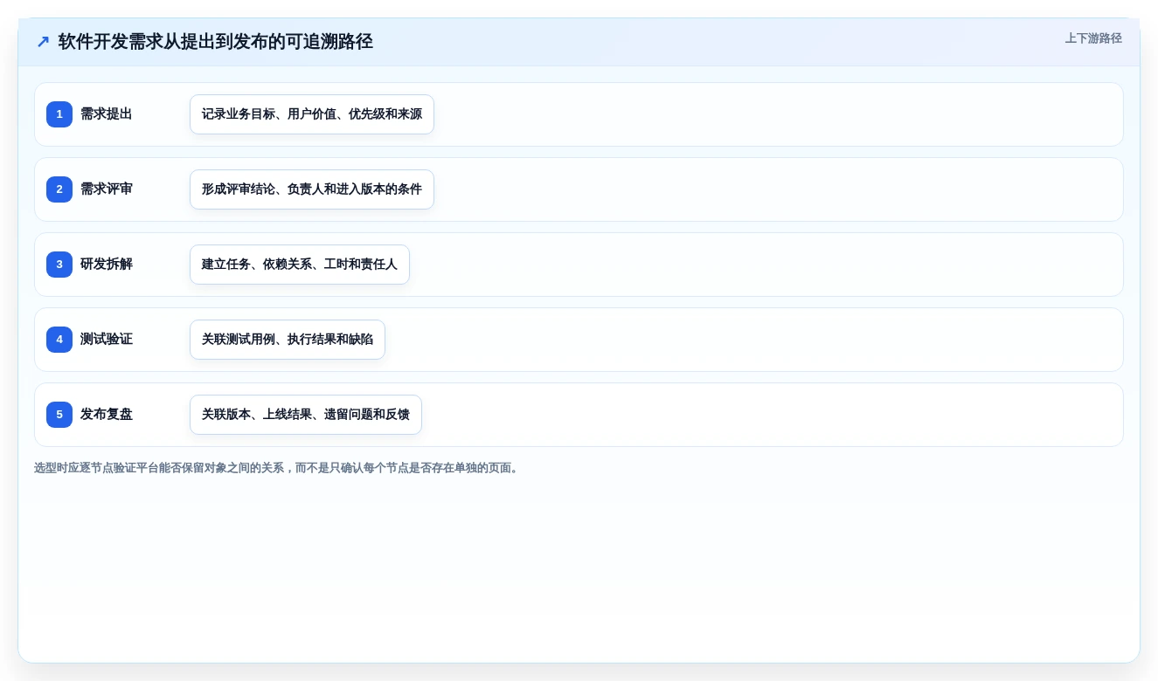Image resolution: width=1158 pixels, height=681 pixels.
Task: Click the title 软件开发需求从提出到发布的可追溯路径
Action: (216, 42)
